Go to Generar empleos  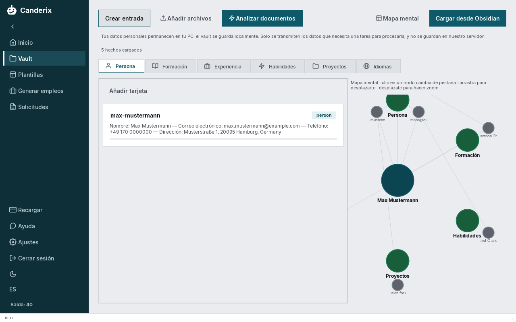(x=44, y=91)
